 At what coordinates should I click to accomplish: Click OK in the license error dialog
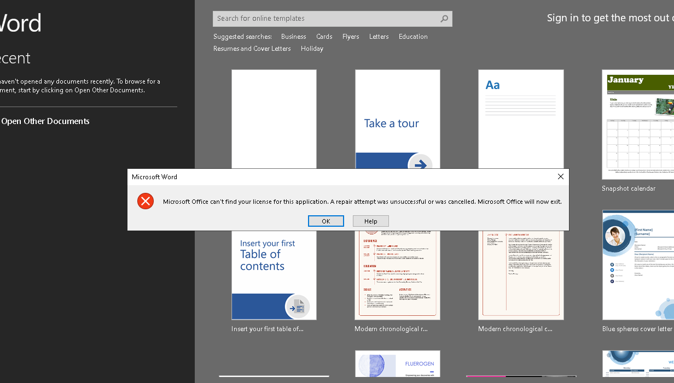point(326,221)
